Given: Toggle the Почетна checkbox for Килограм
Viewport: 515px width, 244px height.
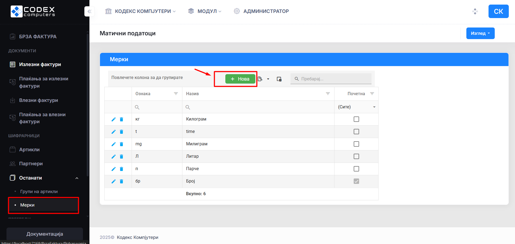Looking at the screenshot, I should (356, 119).
